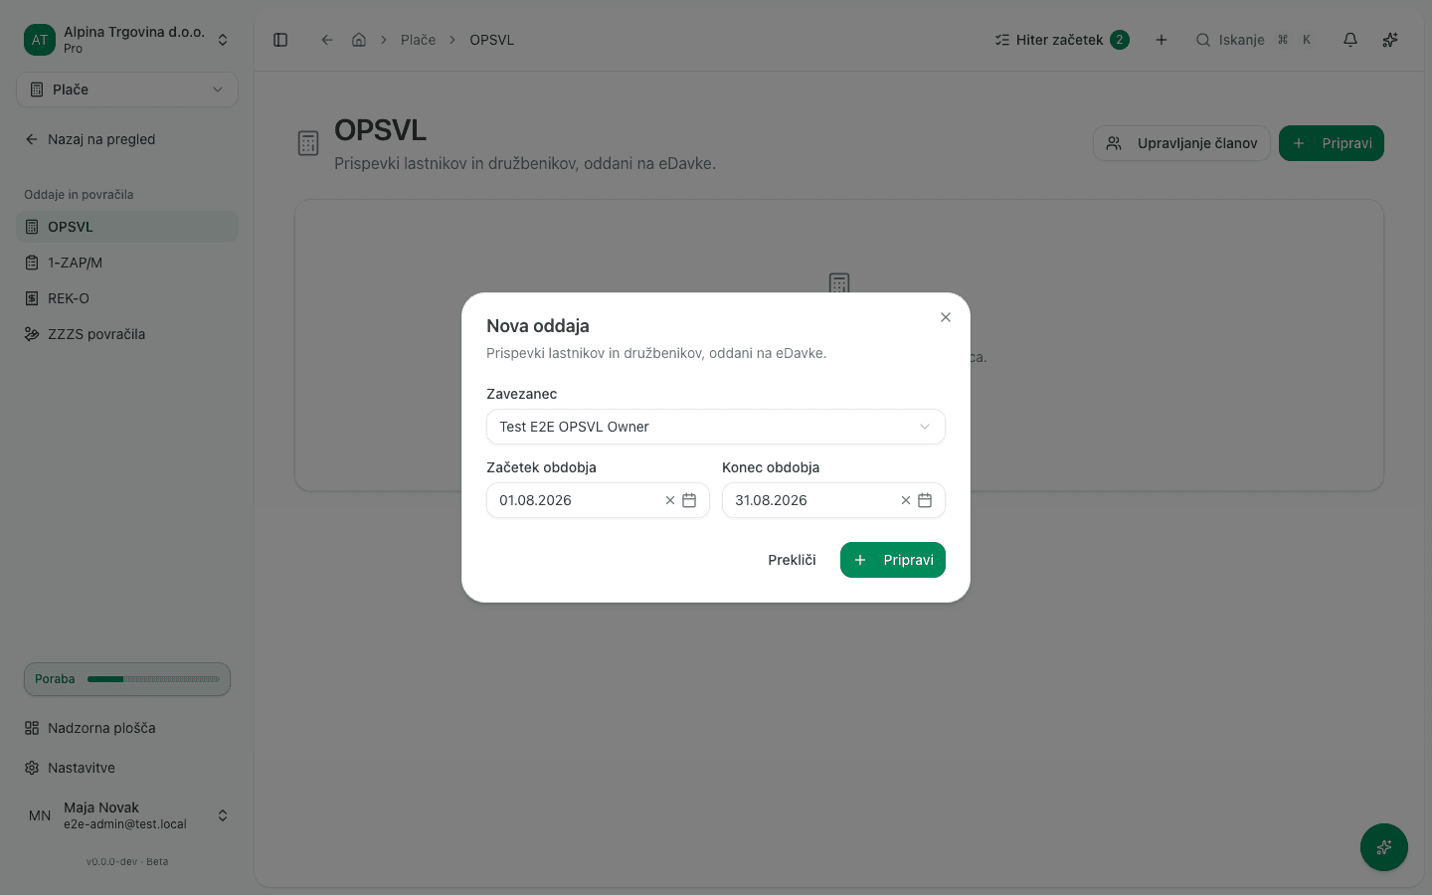
Task: Click the plus icon in top bar
Action: click(x=1162, y=40)
